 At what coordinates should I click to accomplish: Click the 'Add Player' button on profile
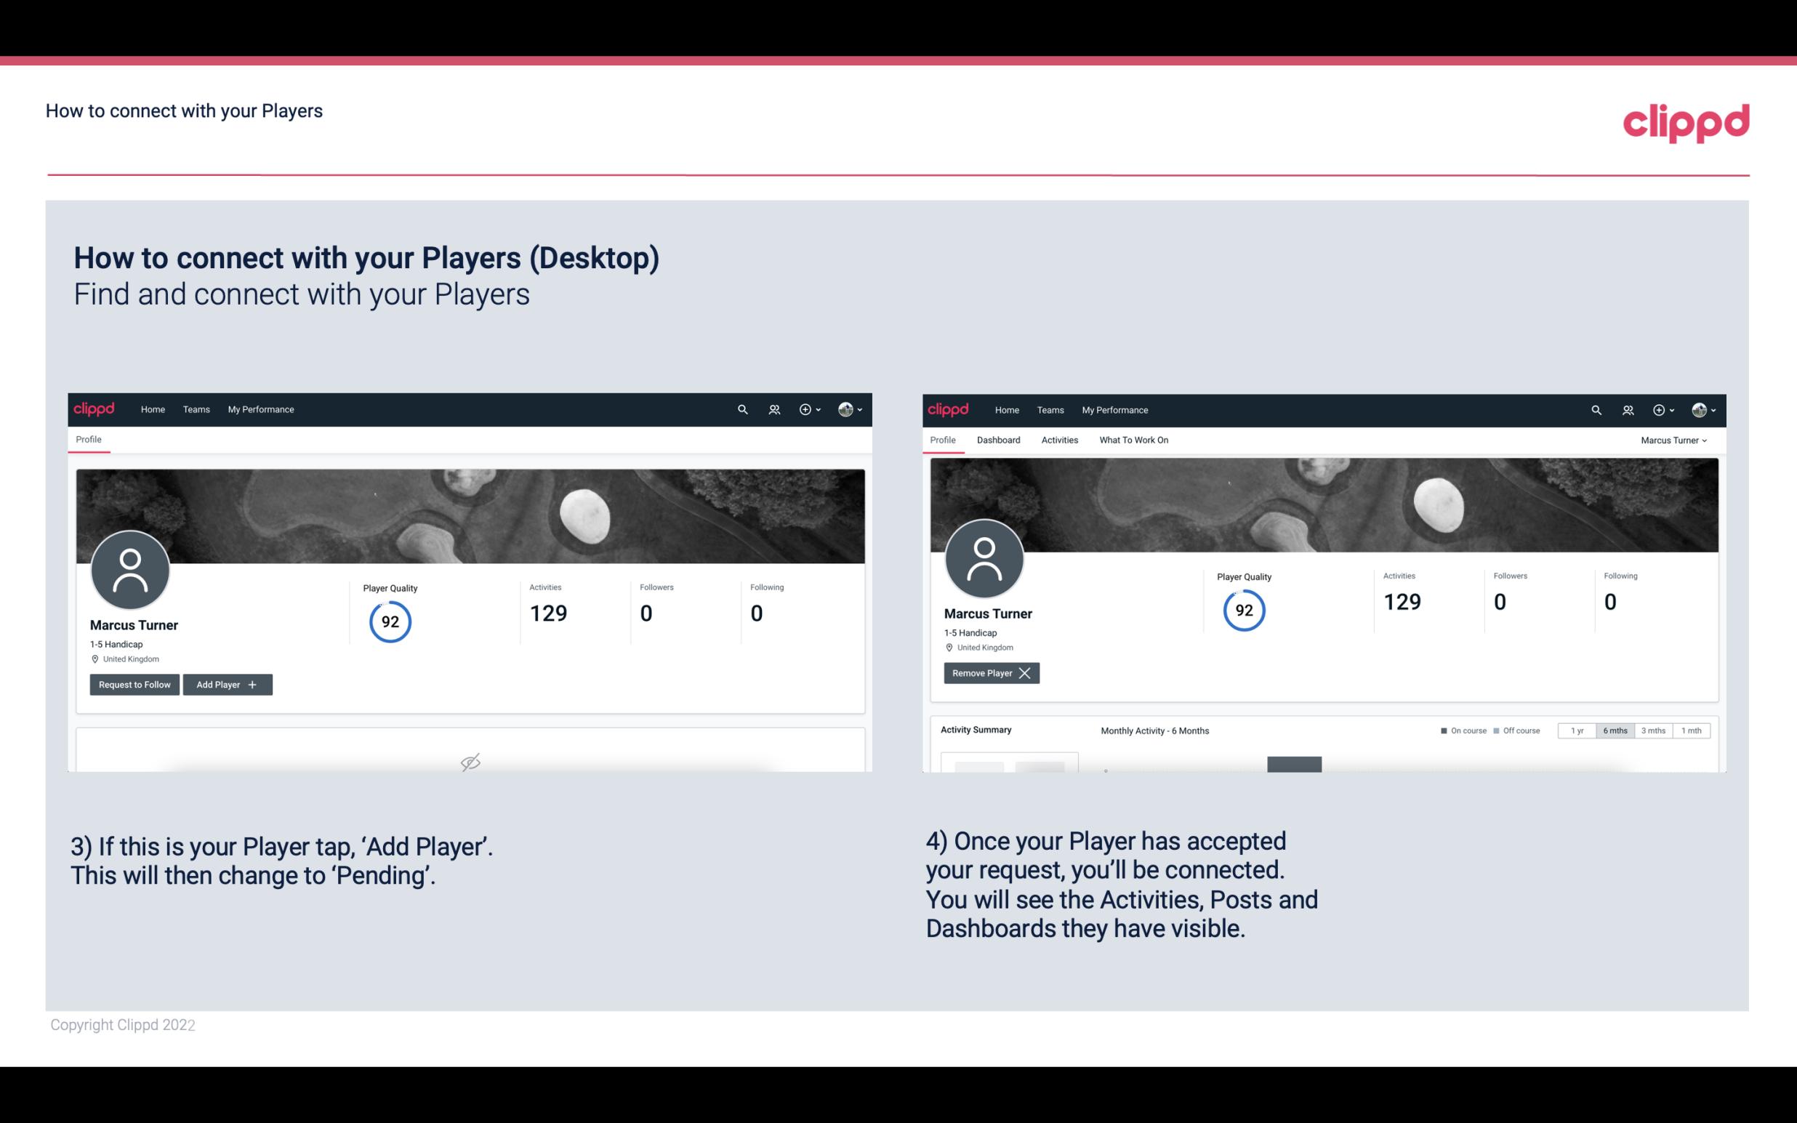point(228,683)
